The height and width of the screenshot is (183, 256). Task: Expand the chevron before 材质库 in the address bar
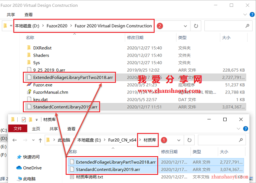[140, 140]
